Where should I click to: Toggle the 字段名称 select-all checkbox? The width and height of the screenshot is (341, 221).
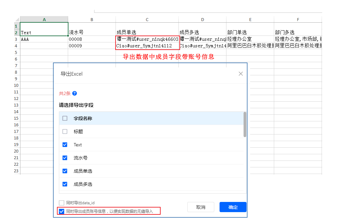[x=65, y=118]
